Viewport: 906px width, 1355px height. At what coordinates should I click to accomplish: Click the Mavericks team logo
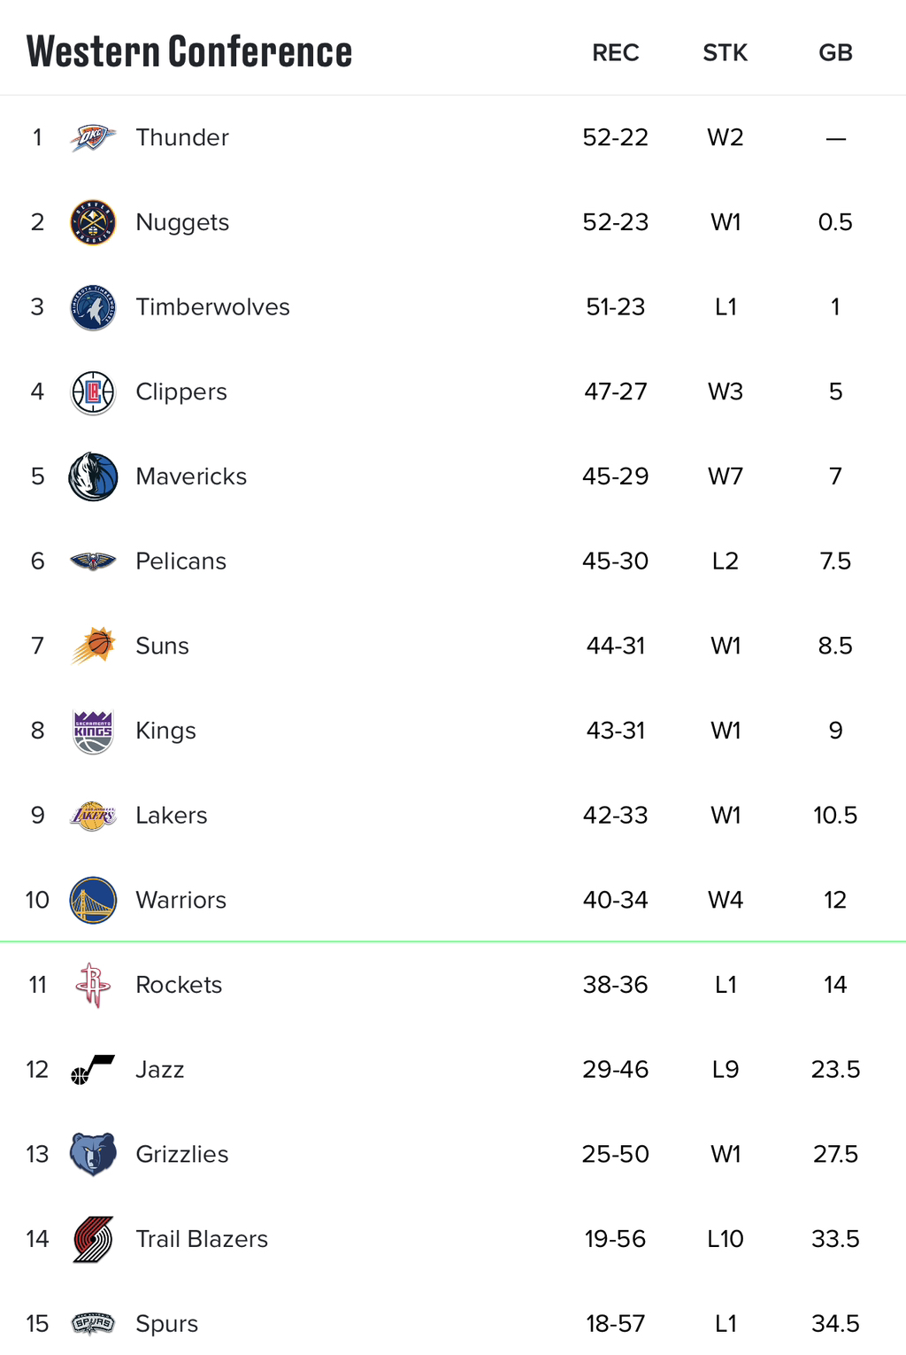tap(93, 476)
